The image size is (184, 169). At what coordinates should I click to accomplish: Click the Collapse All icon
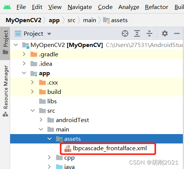pos(149,33)
